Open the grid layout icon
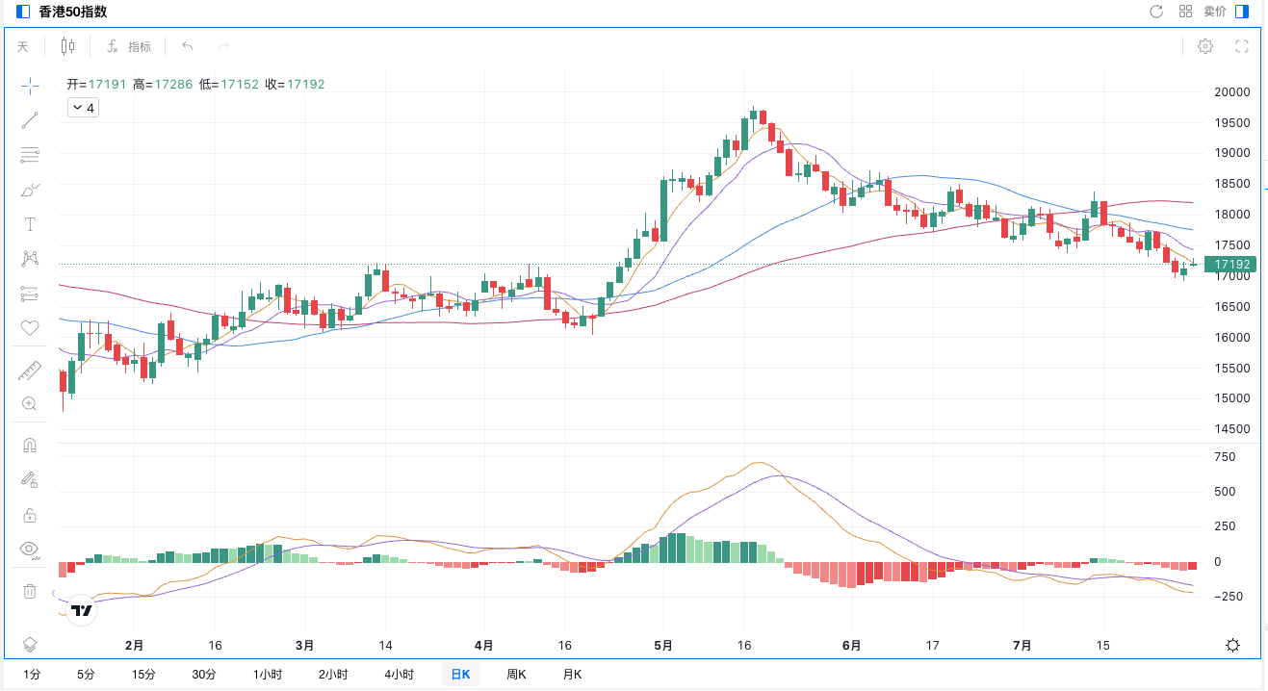The width and height of the screenshot is (1268, 691). tap(1185, 12)
